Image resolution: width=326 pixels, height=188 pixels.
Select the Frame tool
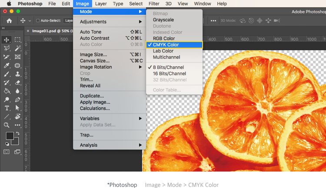(17, 57)
